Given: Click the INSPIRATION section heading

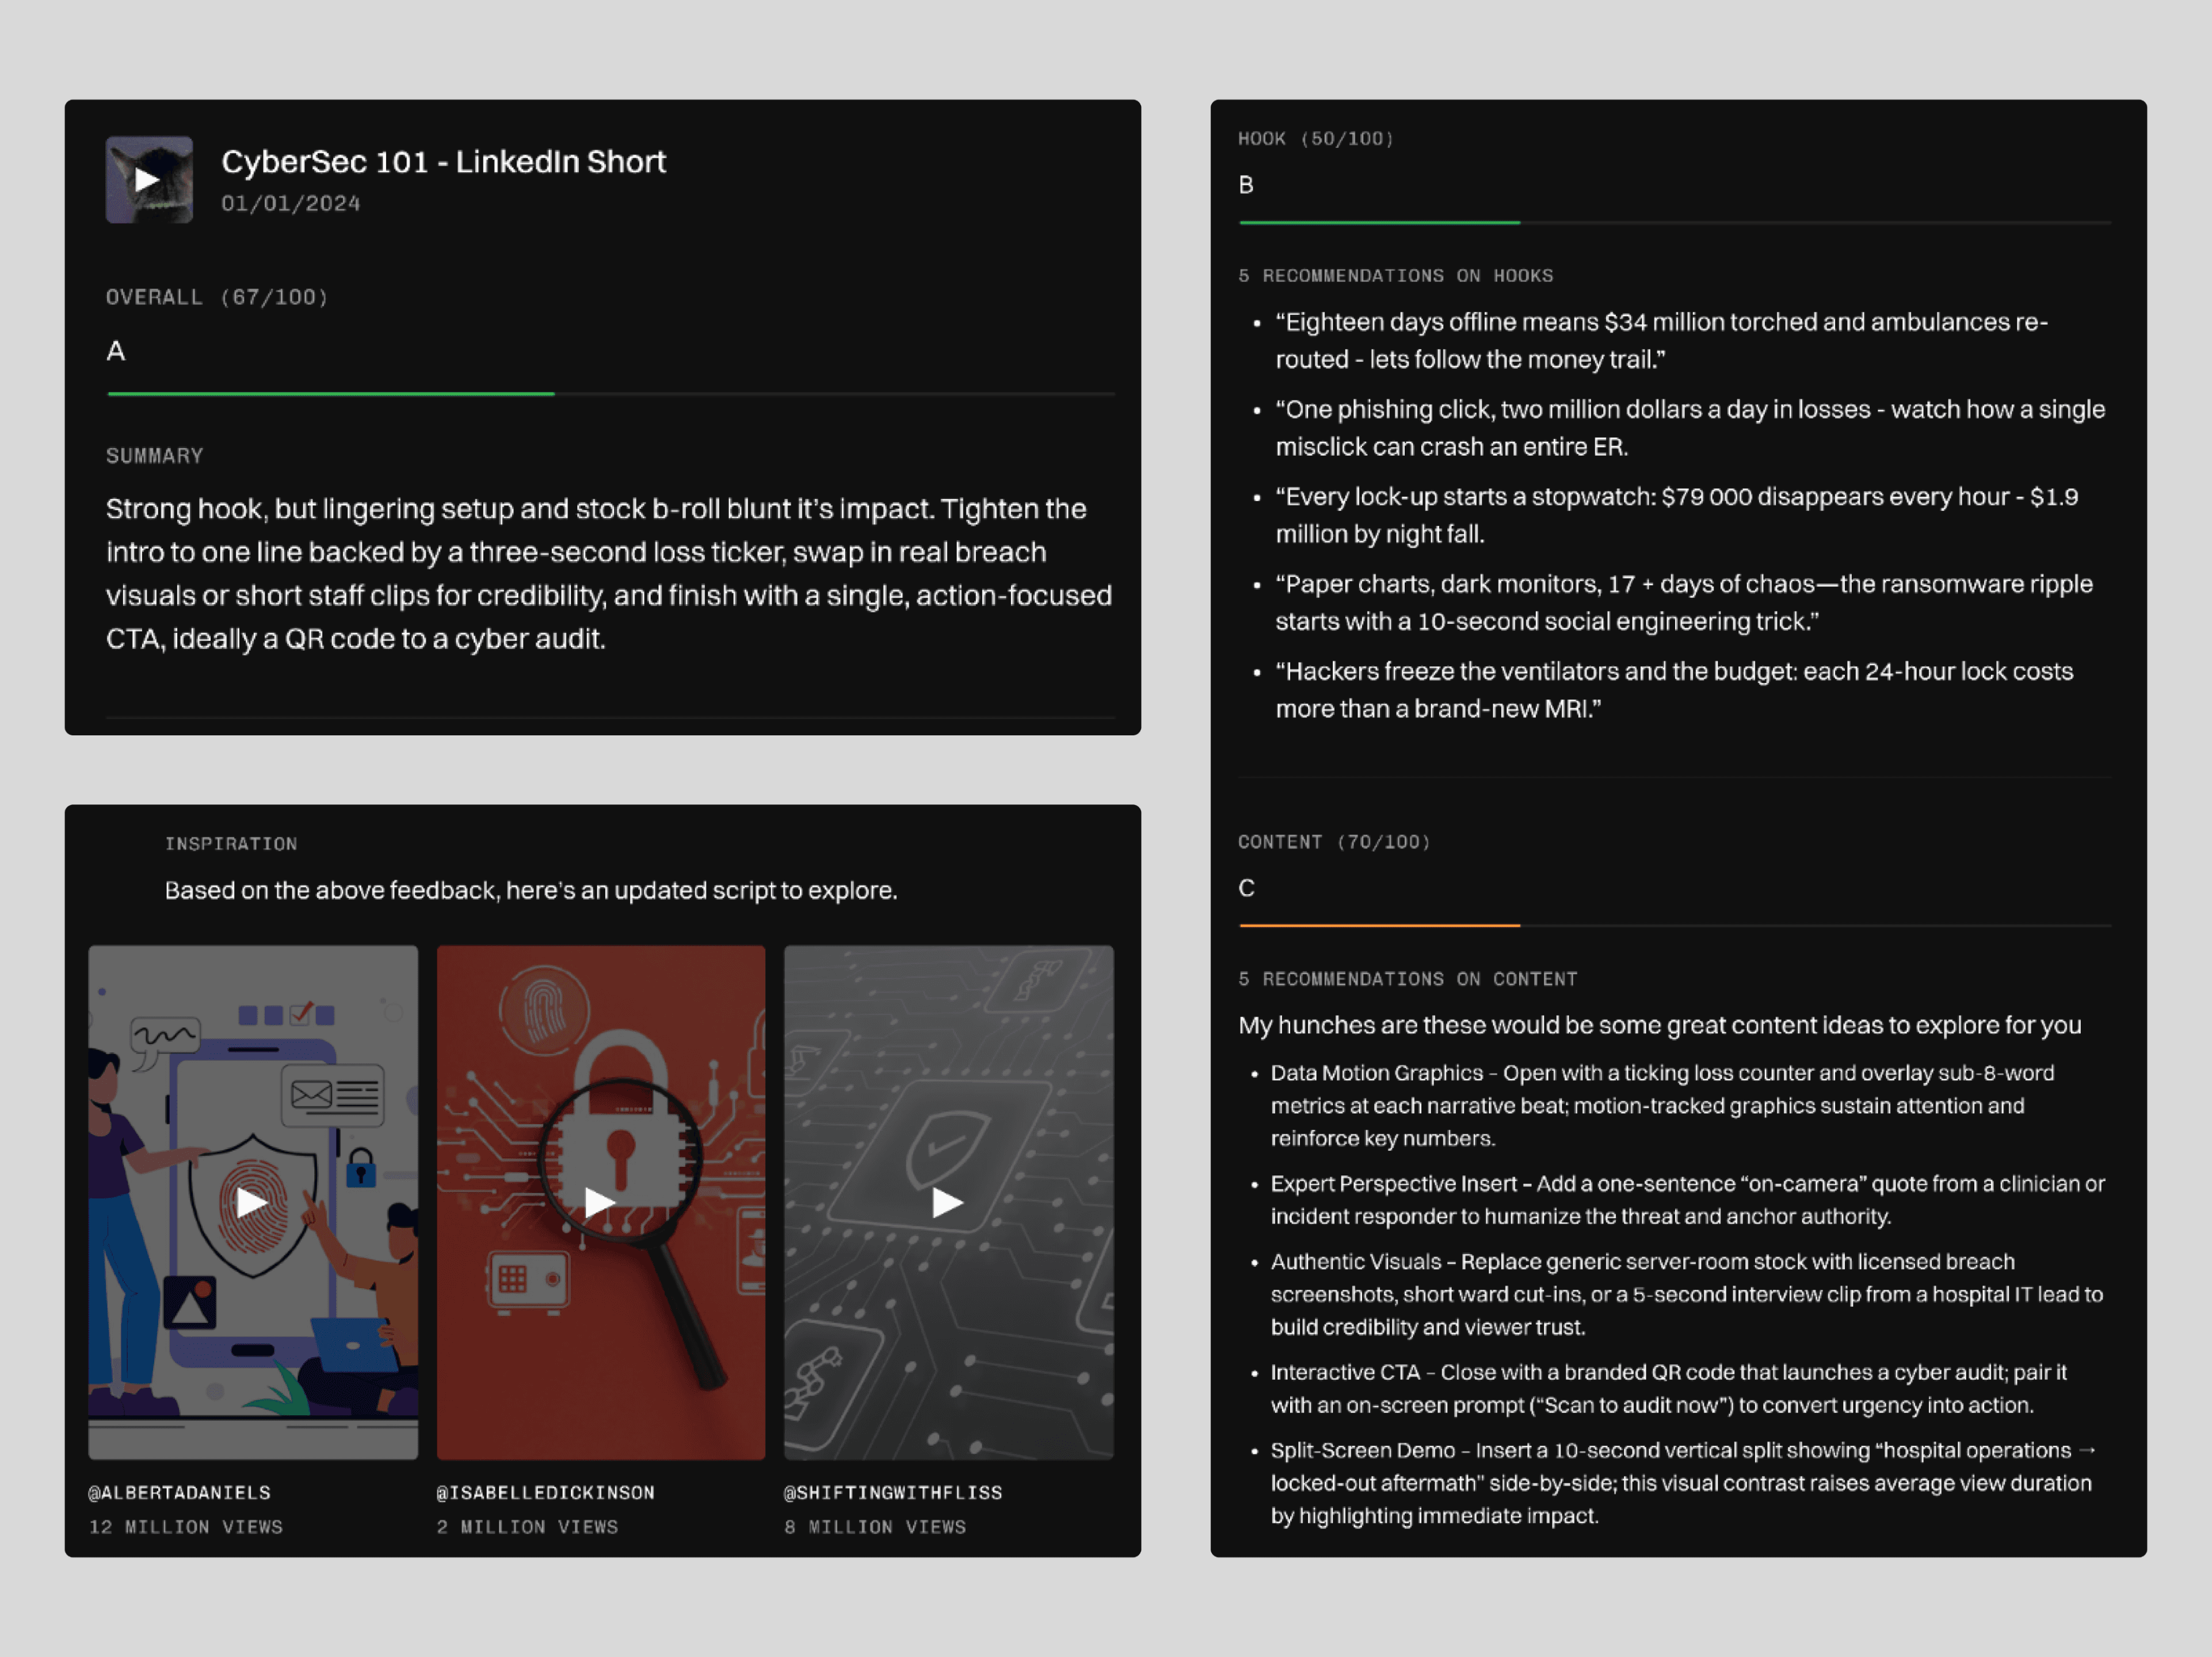Looking at the screenshot, I should [230, 844].
